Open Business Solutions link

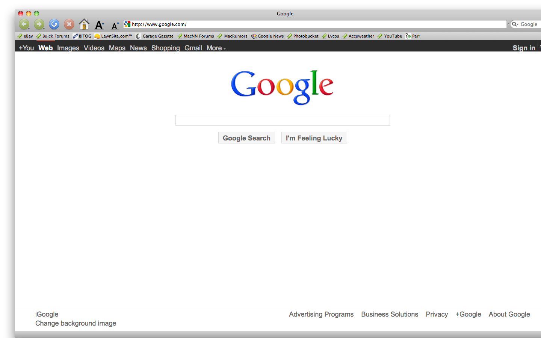(x=390, y=314)
